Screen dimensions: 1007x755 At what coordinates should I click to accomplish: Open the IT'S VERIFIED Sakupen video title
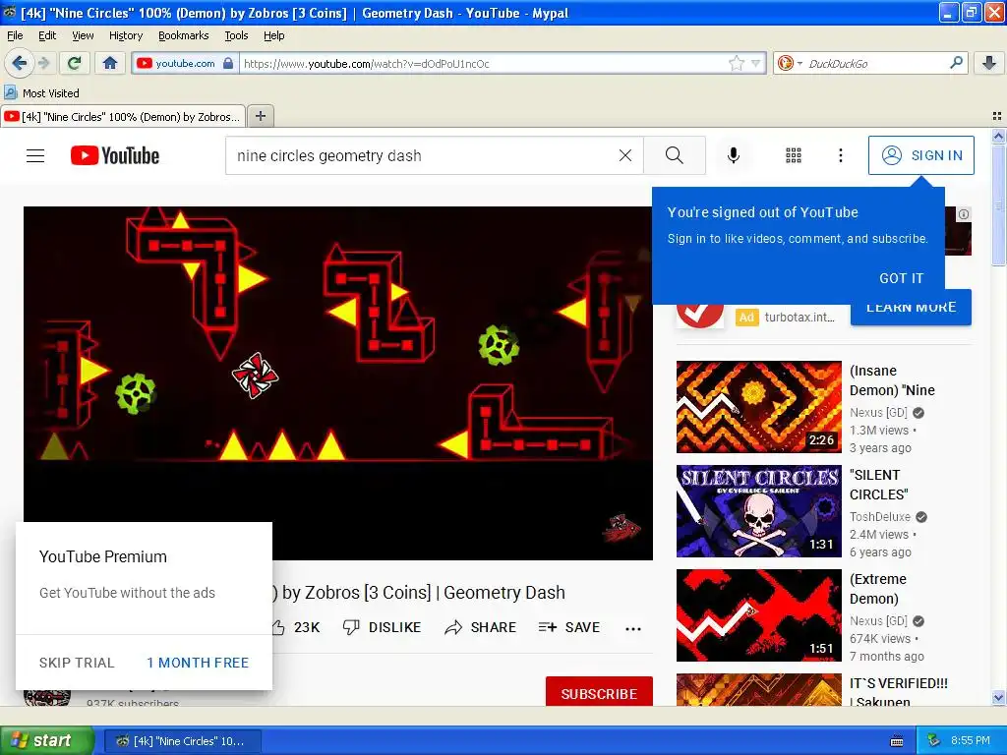pyautogui.click(x=899, y=692)
